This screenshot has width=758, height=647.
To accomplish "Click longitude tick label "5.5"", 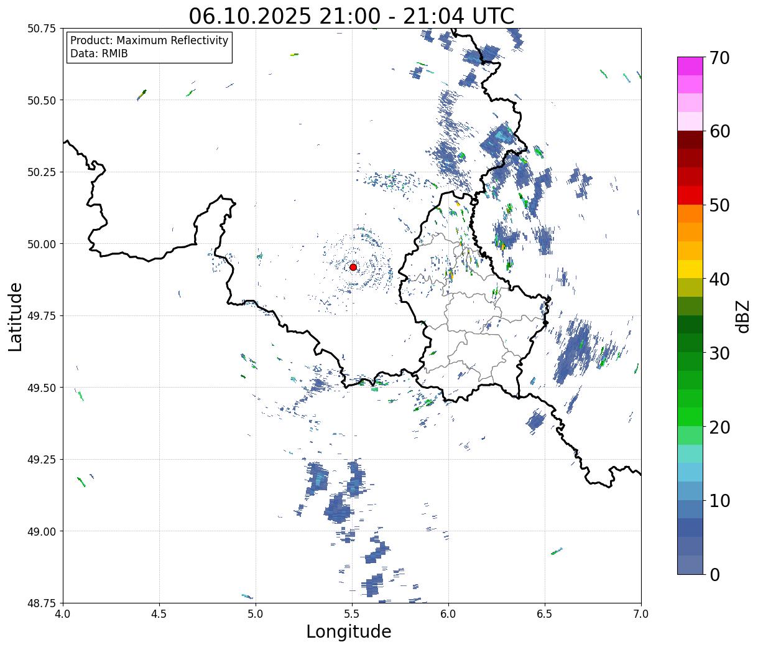I will click(352, 614).
